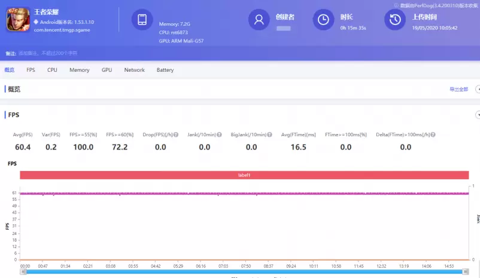Click the duration clock icon
480x278 pixels.
tap(323, 20)
